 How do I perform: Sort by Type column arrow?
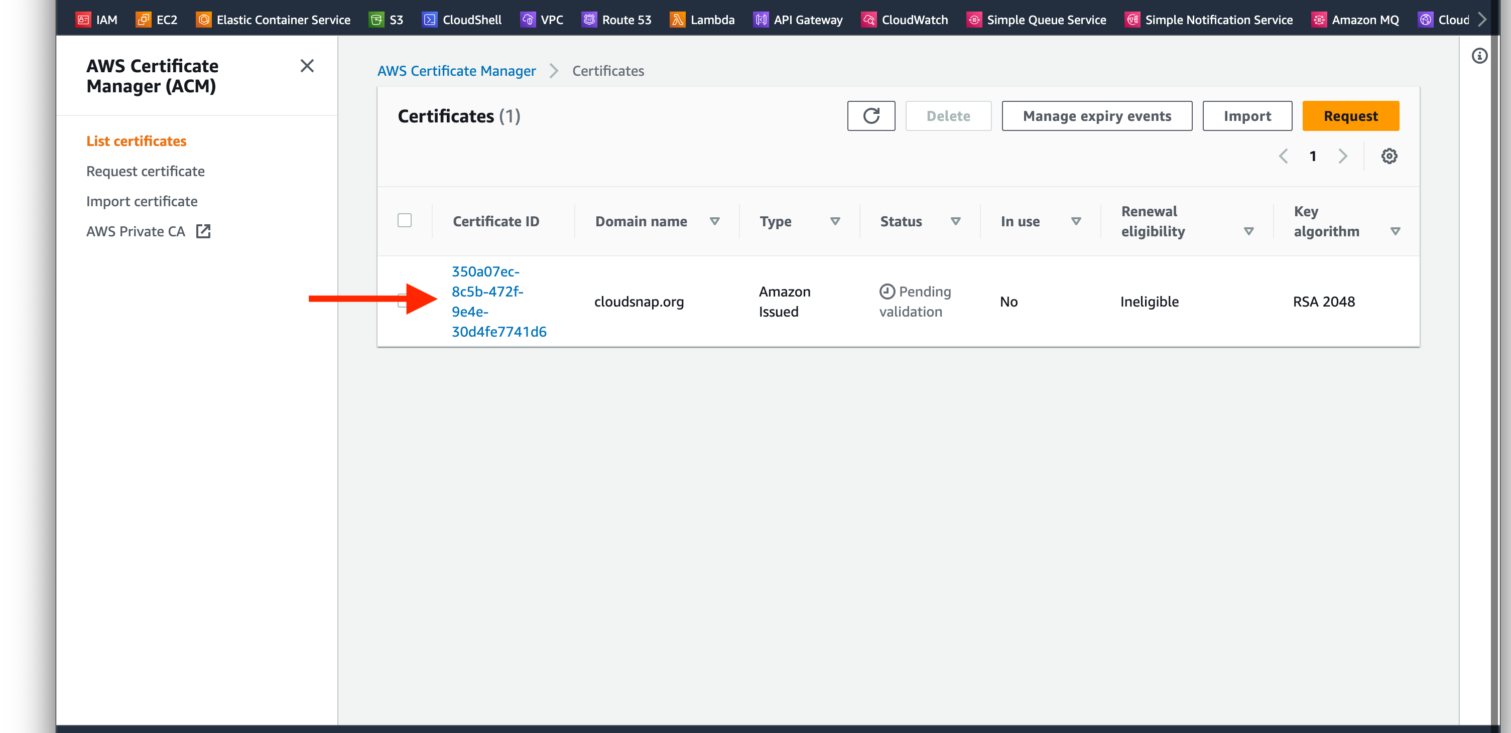[x=835, y=221]
